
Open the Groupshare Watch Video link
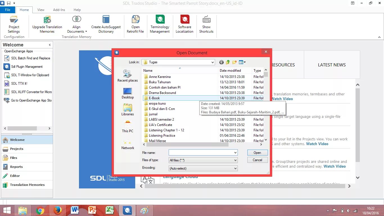click(x=335, y=166)
